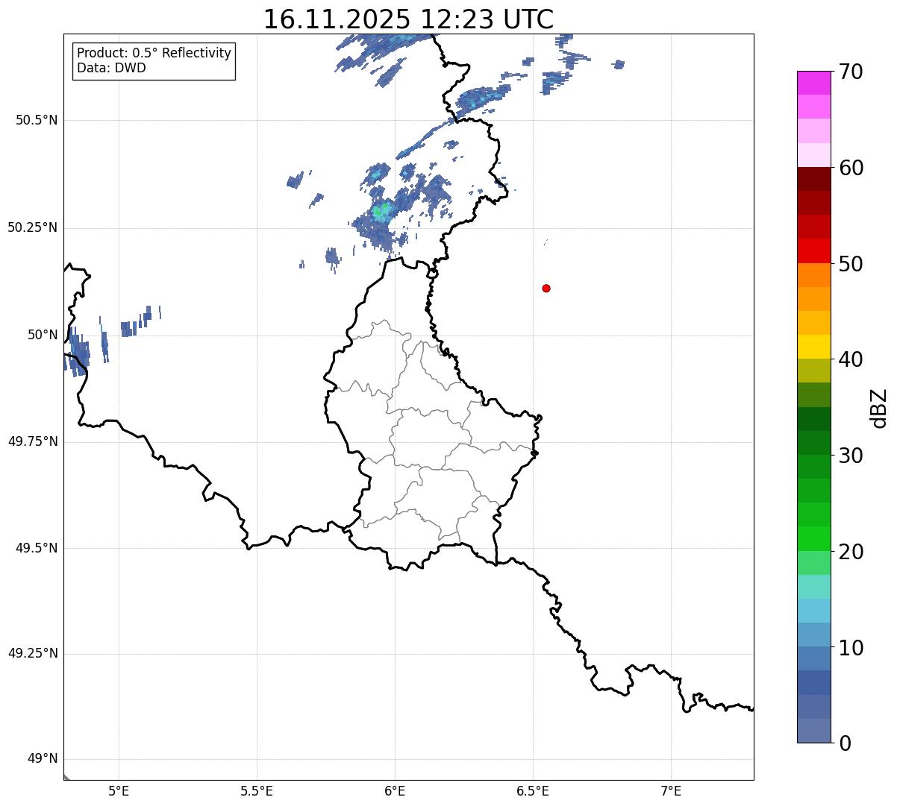Click the 49.25°N latitude tick label
Viewport: 897px width, 806px height.
click(33, 653)
